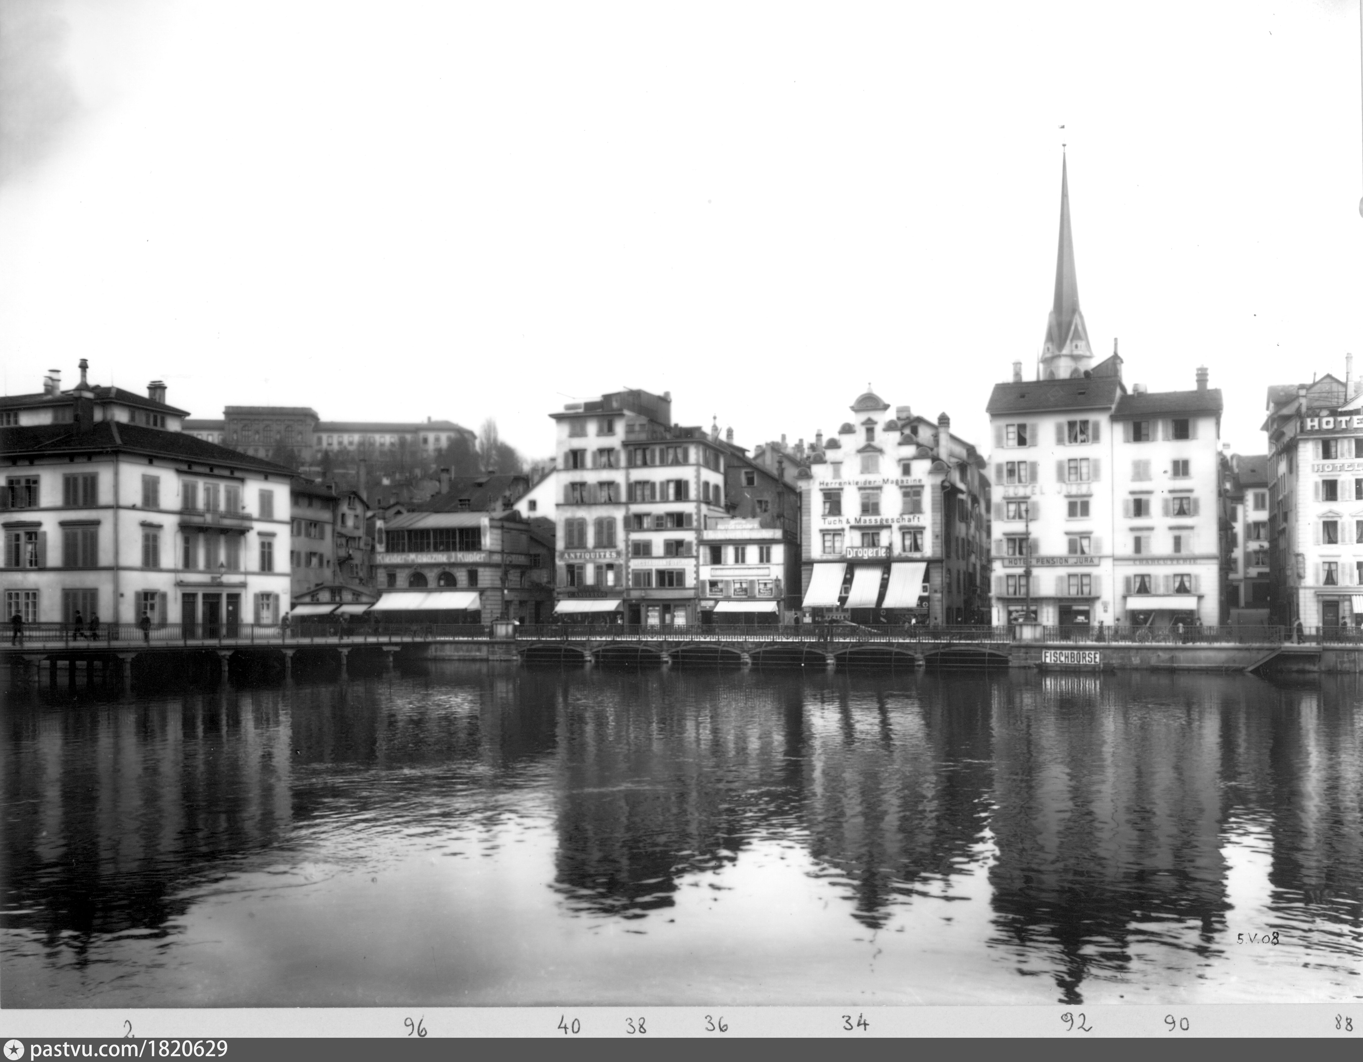Click the HOTEL rooftop sign at right edge
This screenshot has width=1363, height=1062.
point(1334,424)
